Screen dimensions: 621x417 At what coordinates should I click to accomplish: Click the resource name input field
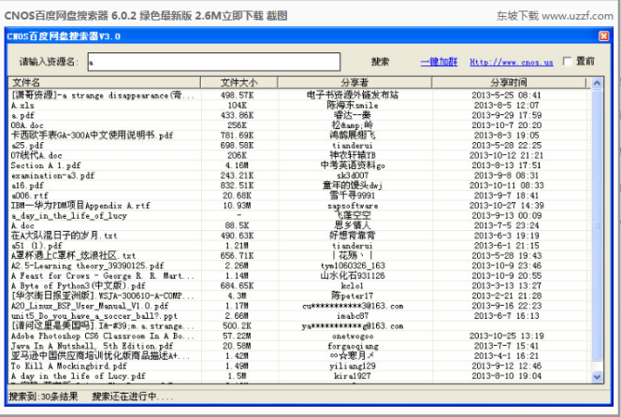[x=214, y=62]
